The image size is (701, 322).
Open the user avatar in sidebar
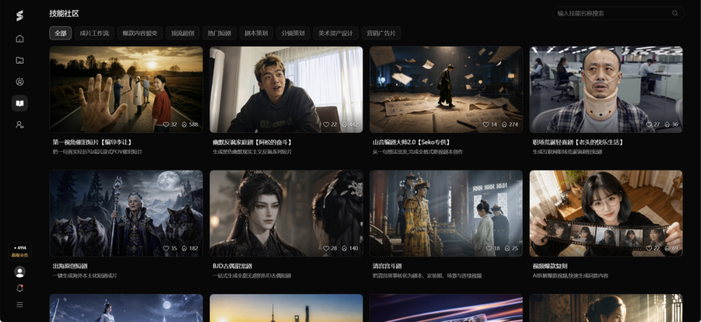[19, 271]
